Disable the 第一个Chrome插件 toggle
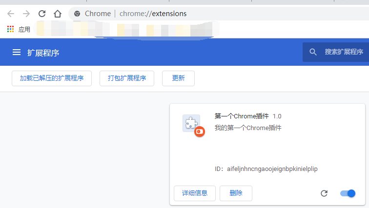369x208 pixels. click(x=348, y=193)
